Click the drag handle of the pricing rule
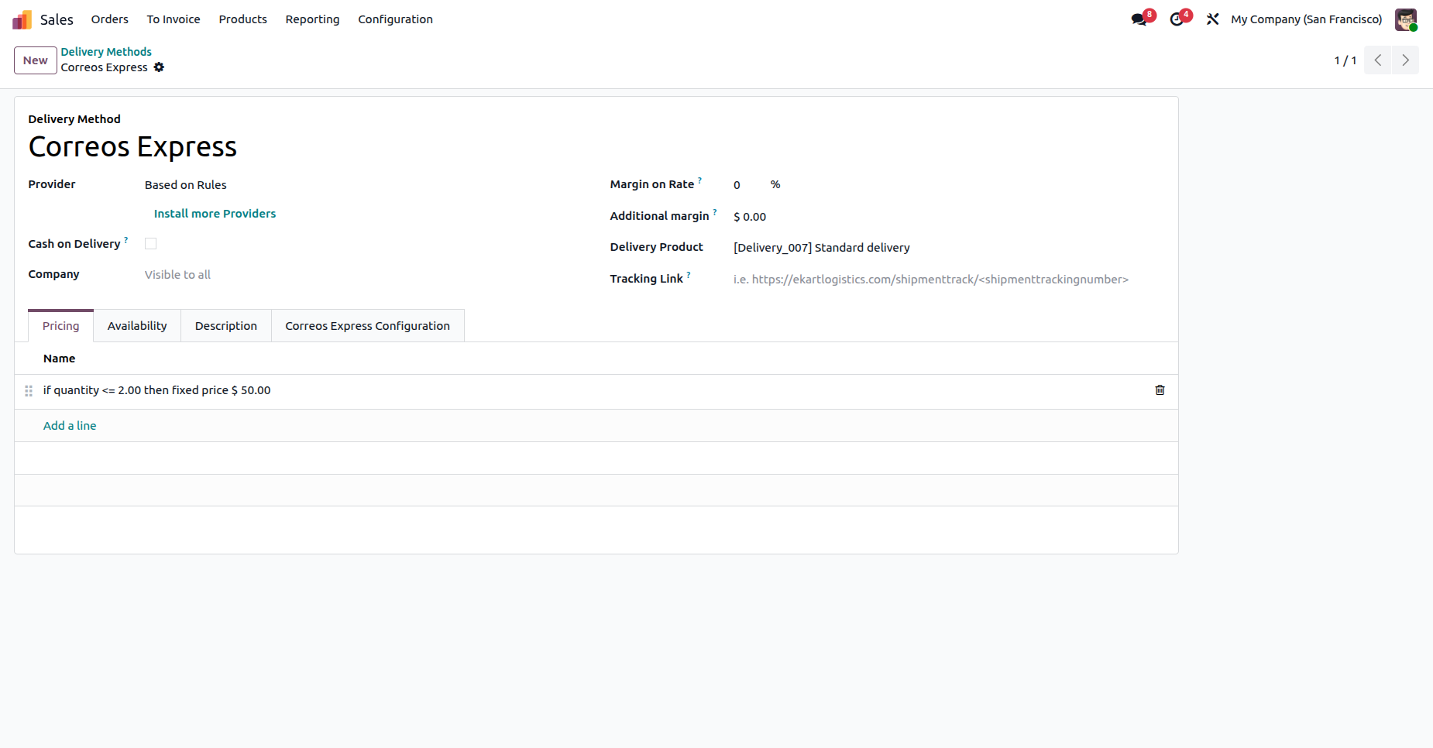This screenshot has height=748, width=1433. click(29, 391)
